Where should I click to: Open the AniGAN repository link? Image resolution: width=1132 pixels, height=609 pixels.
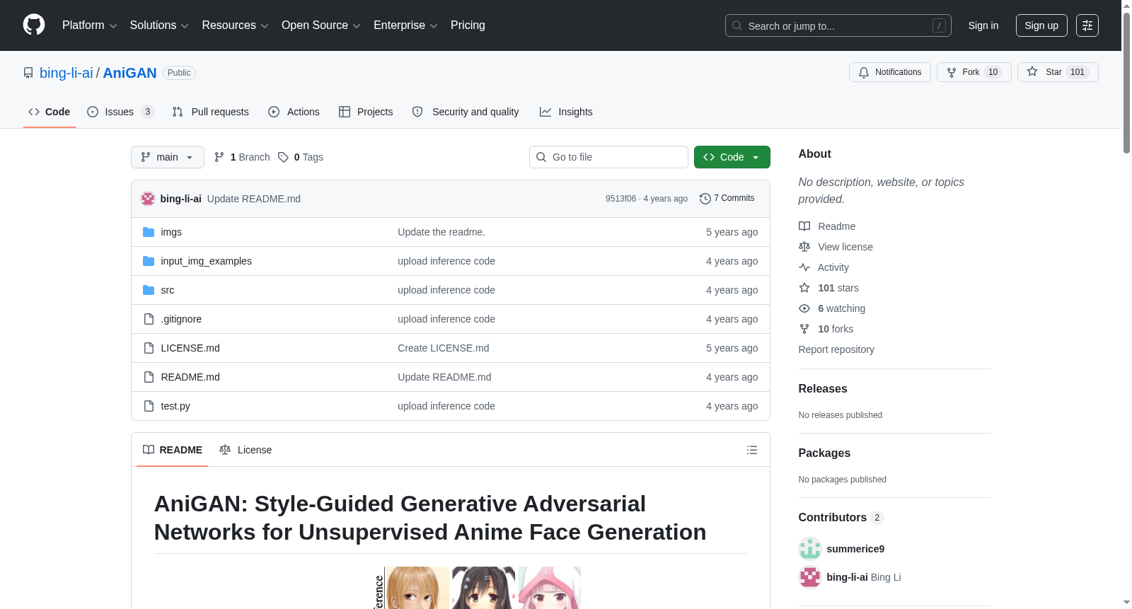[x=129, y=73]
